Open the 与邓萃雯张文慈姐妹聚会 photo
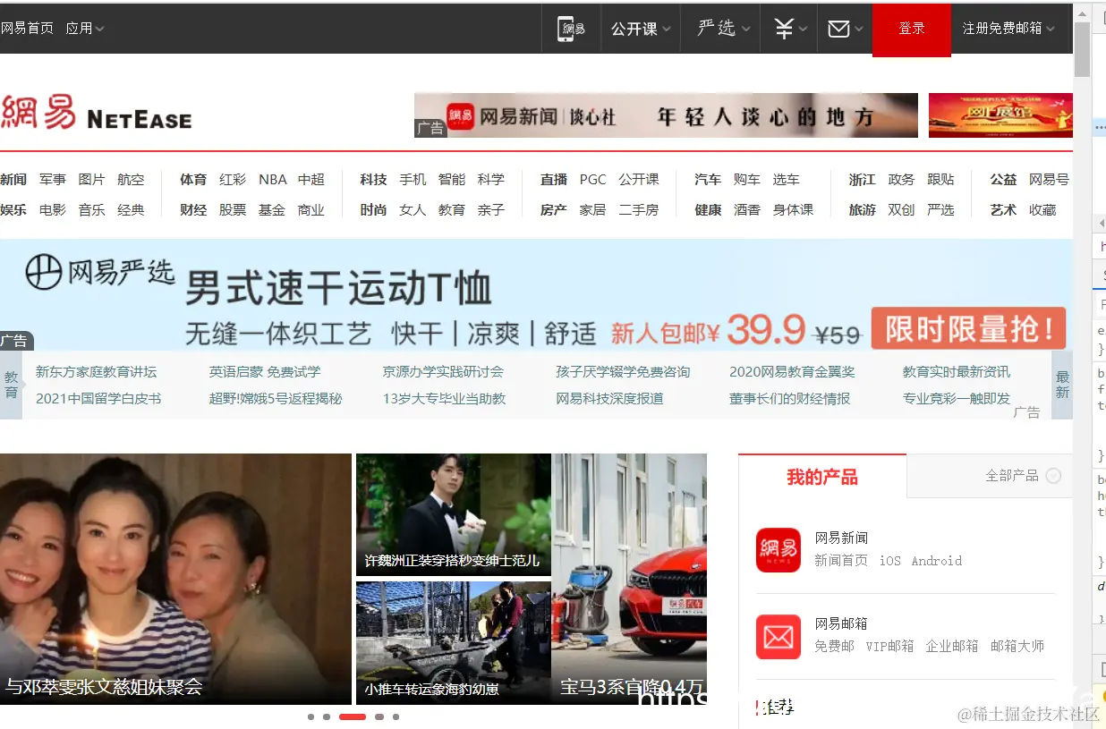The height and width of the screenshot is (729, 1106). click(x=175, y=579)
